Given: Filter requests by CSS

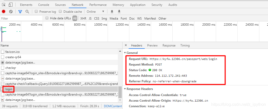Looking at the screenshot, I should coord(97,18).
